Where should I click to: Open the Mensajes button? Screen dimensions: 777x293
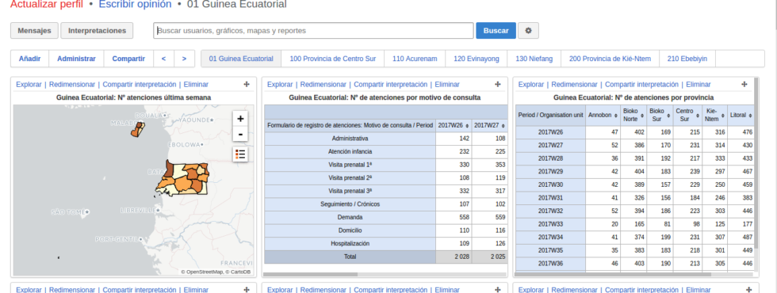[x=34, y=31]
